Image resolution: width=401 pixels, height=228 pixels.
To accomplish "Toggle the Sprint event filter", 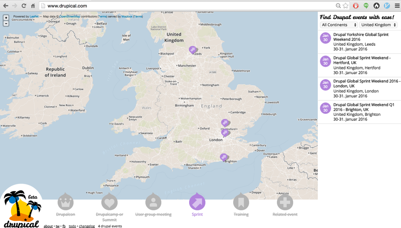I will (197, 205).
